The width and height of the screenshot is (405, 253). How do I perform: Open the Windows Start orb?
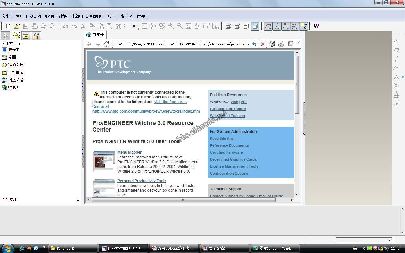click(7, 248)
